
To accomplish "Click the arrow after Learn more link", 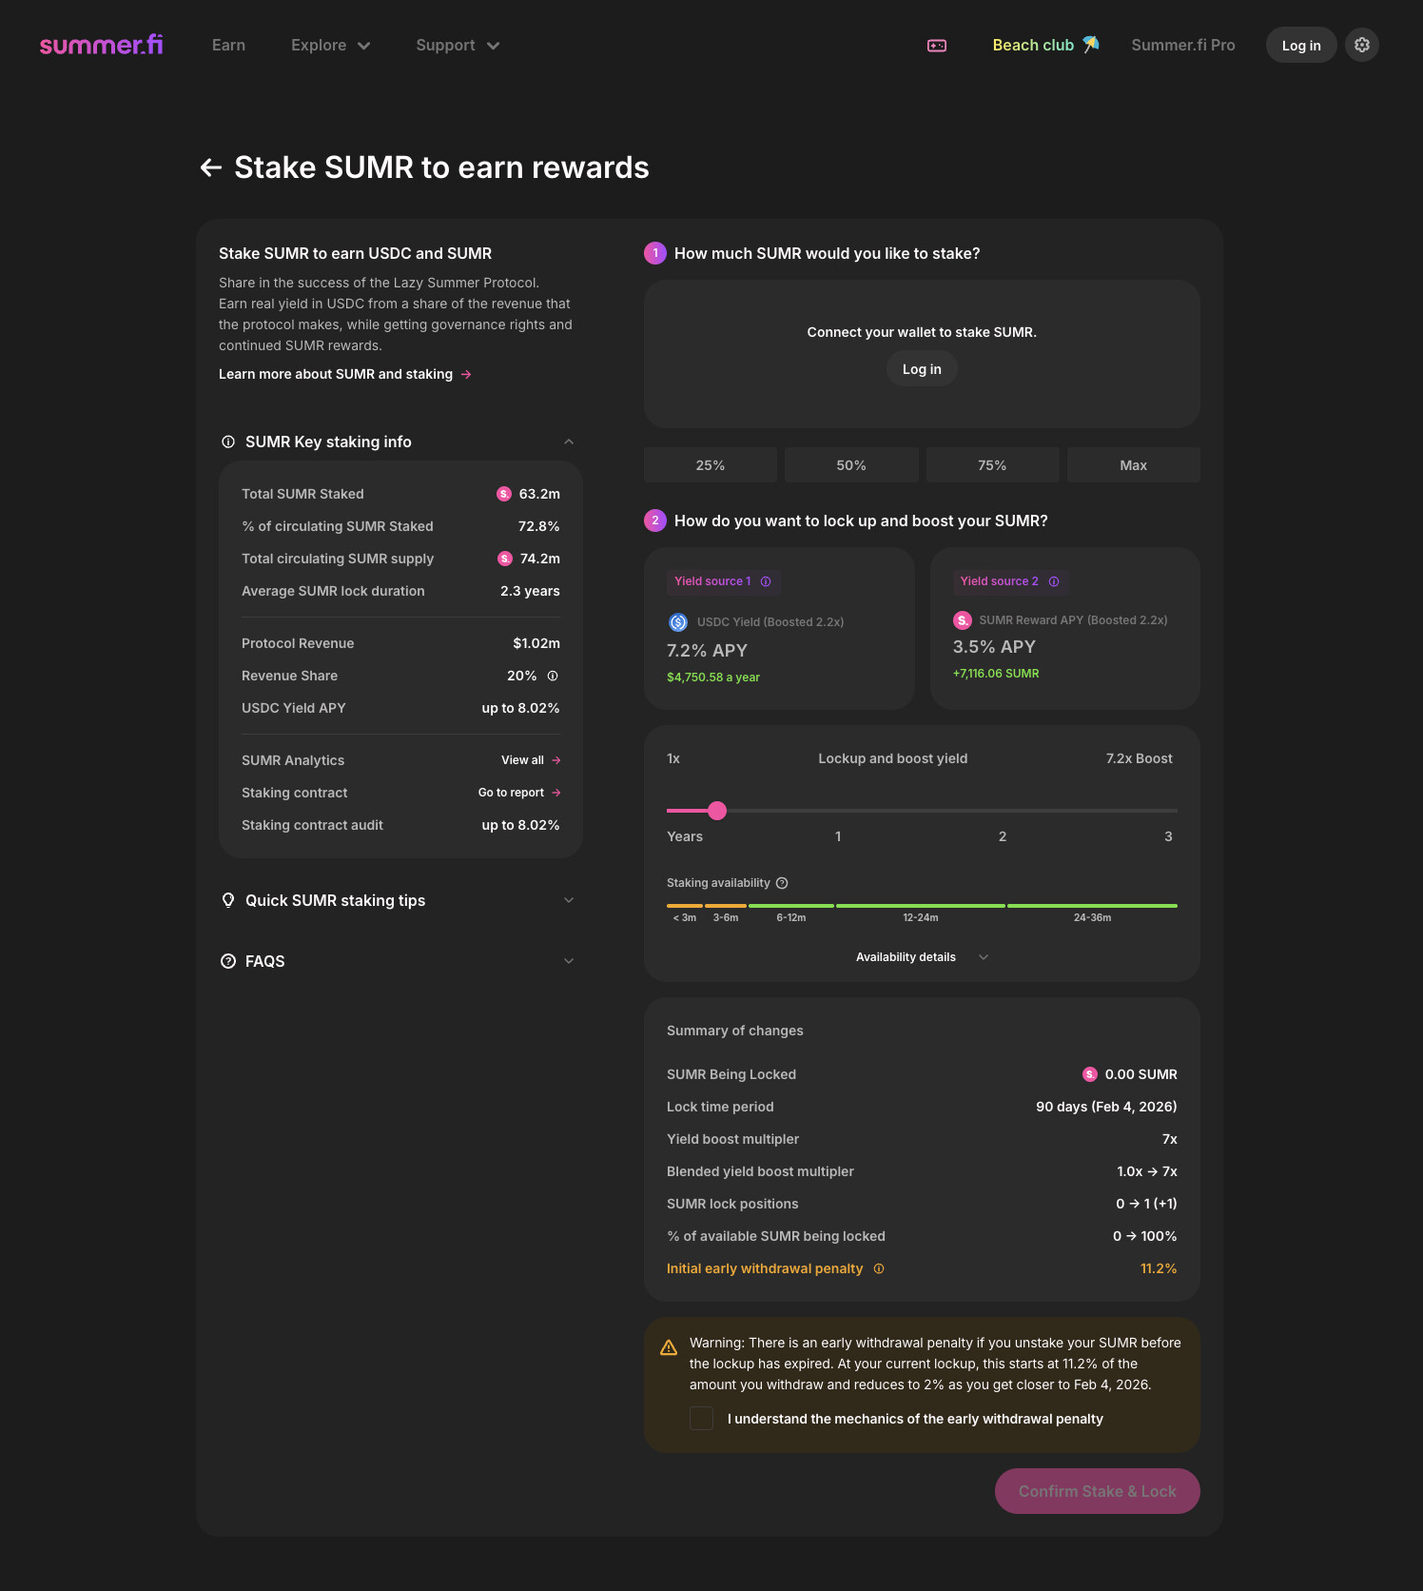I will point(466,374).
